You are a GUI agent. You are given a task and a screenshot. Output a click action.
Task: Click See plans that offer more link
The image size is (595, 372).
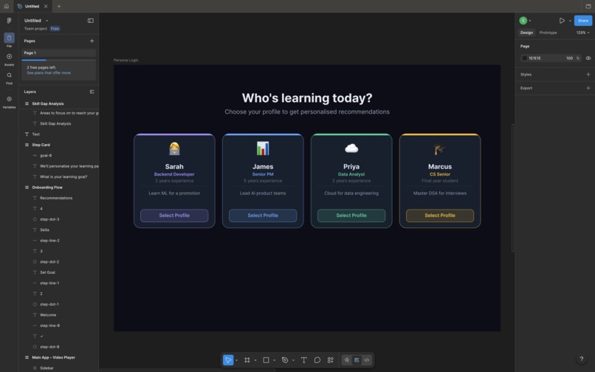click(49, 73)
